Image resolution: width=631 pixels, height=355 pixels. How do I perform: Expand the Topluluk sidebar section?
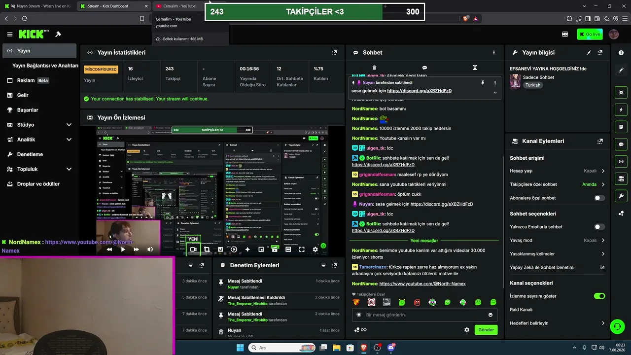pos(69,169)
